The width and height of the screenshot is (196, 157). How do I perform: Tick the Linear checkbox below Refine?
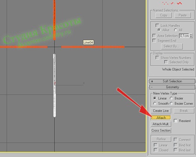156,145
